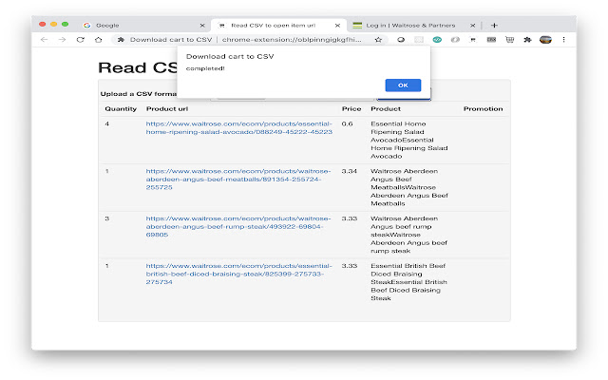
Task: Open the Aberdeen Angus beef meatballs link
Action: [238, 180]
